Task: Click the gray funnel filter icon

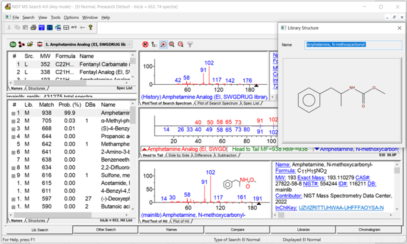Action: tap(190, 44)
